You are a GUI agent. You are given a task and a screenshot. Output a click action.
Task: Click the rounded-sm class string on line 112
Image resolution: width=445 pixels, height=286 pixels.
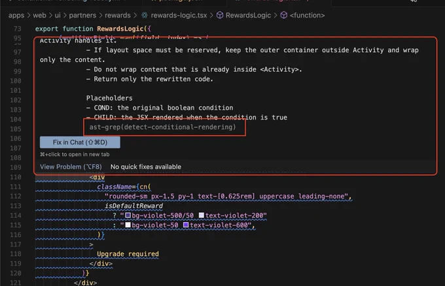coord(226,197)
